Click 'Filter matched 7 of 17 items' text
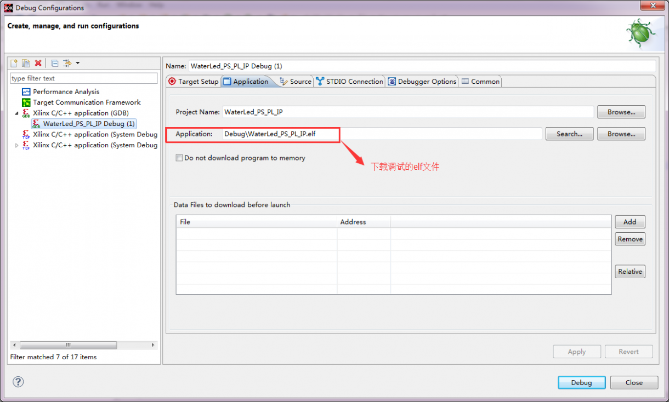The width and height of the screenshot is (669, 402). [x=54, y=357]
